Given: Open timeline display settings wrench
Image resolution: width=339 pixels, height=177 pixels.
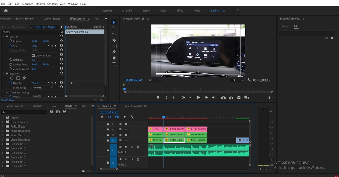Looking at the screenshot, I should tap(132, 117).
